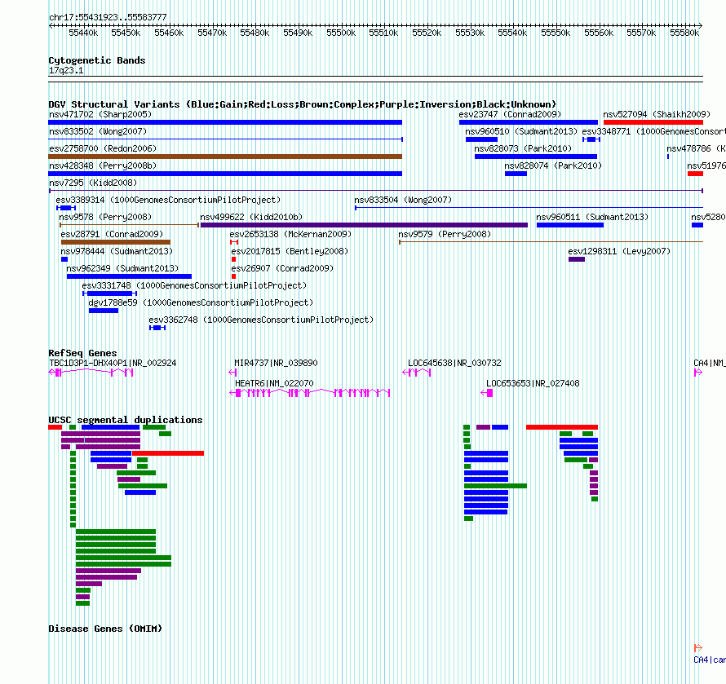
Task: Click the LOC653653 gene glyph
Action: coord(487,393)
